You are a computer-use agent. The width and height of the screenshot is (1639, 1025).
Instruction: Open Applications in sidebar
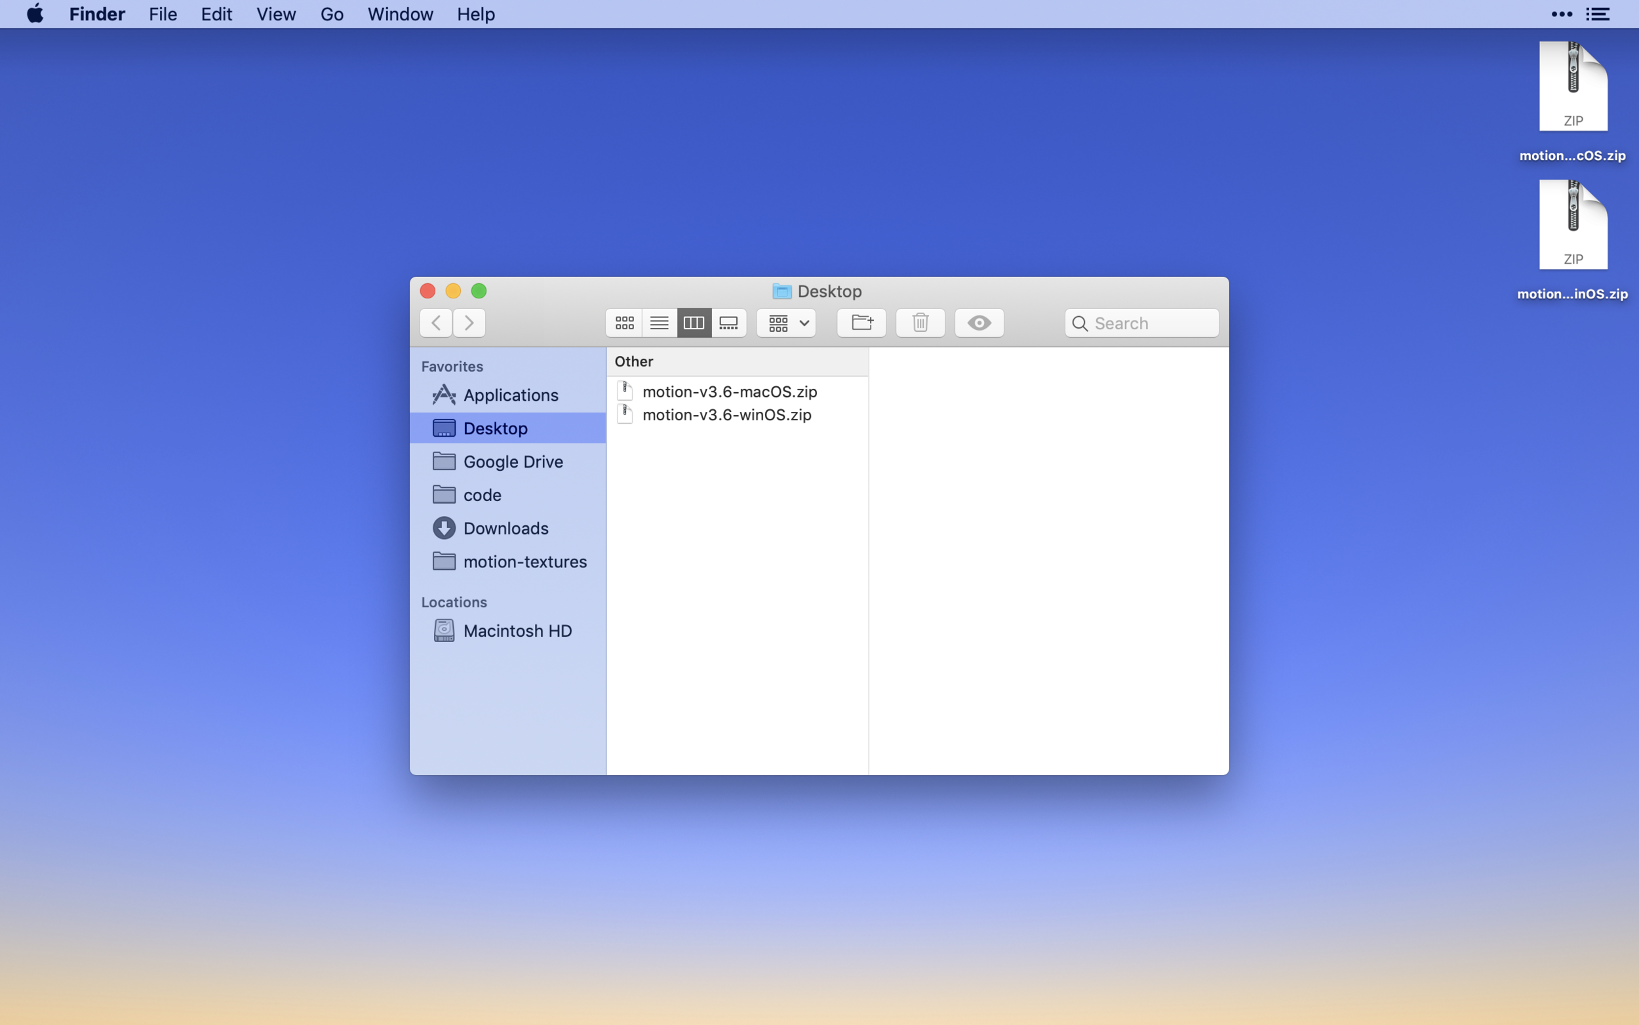tap(507, 395)
